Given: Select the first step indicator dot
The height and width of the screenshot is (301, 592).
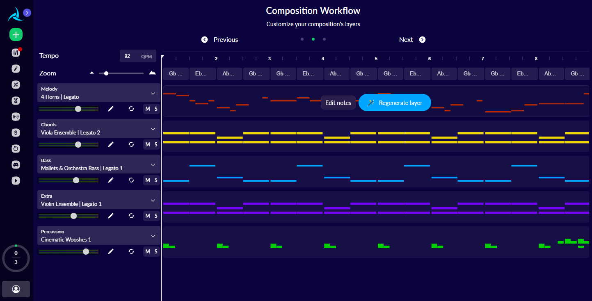Looking at the screenshot, I should (302, 39).
